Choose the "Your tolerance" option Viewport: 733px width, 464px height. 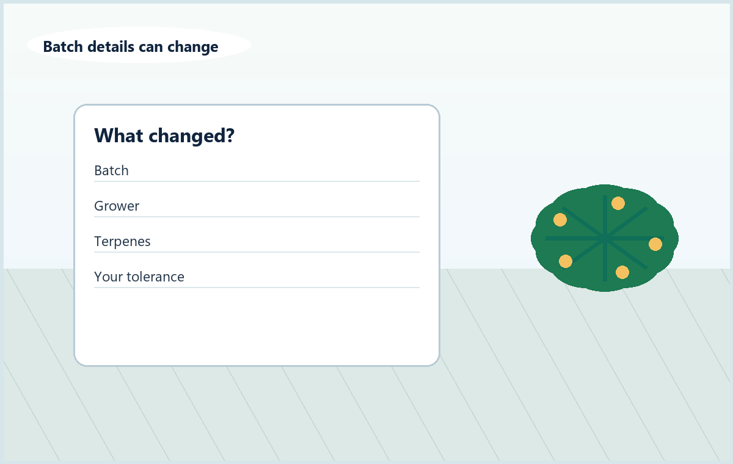pos(257,277)
